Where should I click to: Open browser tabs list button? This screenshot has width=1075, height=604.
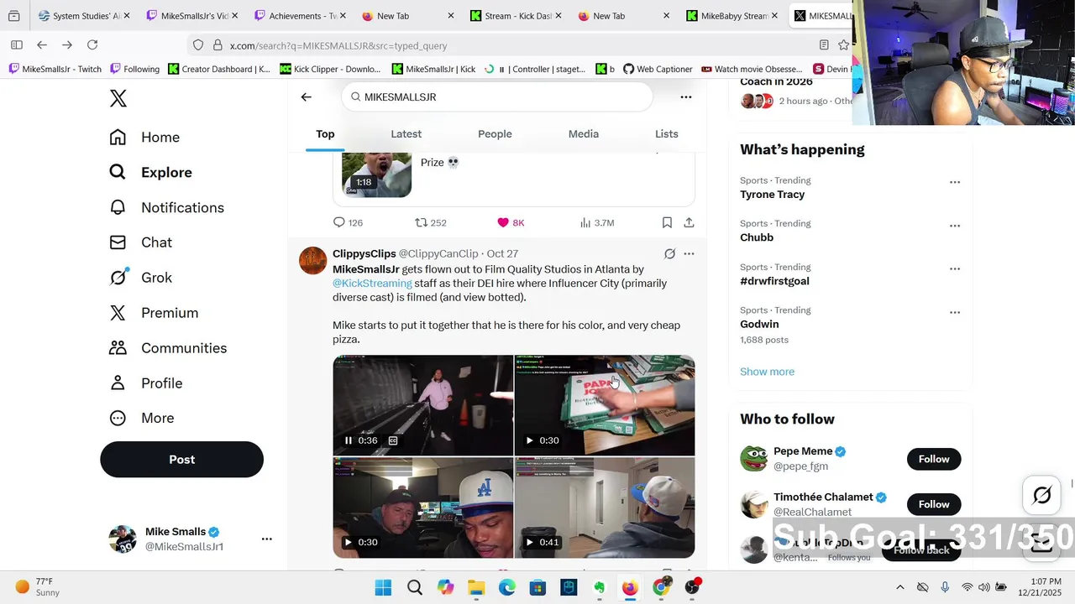13,16
